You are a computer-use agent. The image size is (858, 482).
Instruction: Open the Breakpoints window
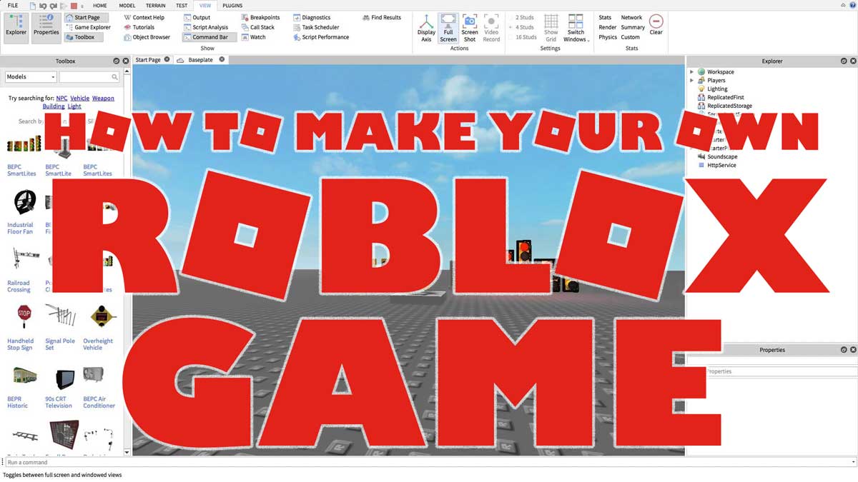260,17
